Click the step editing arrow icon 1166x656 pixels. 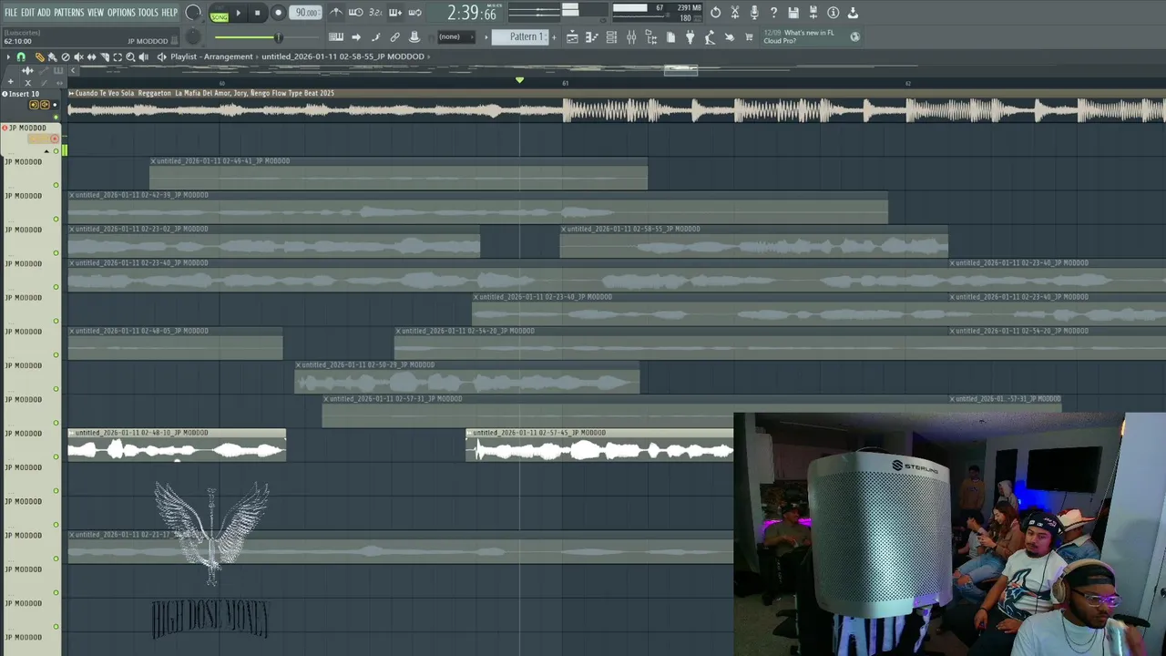[x=356, y=37]
